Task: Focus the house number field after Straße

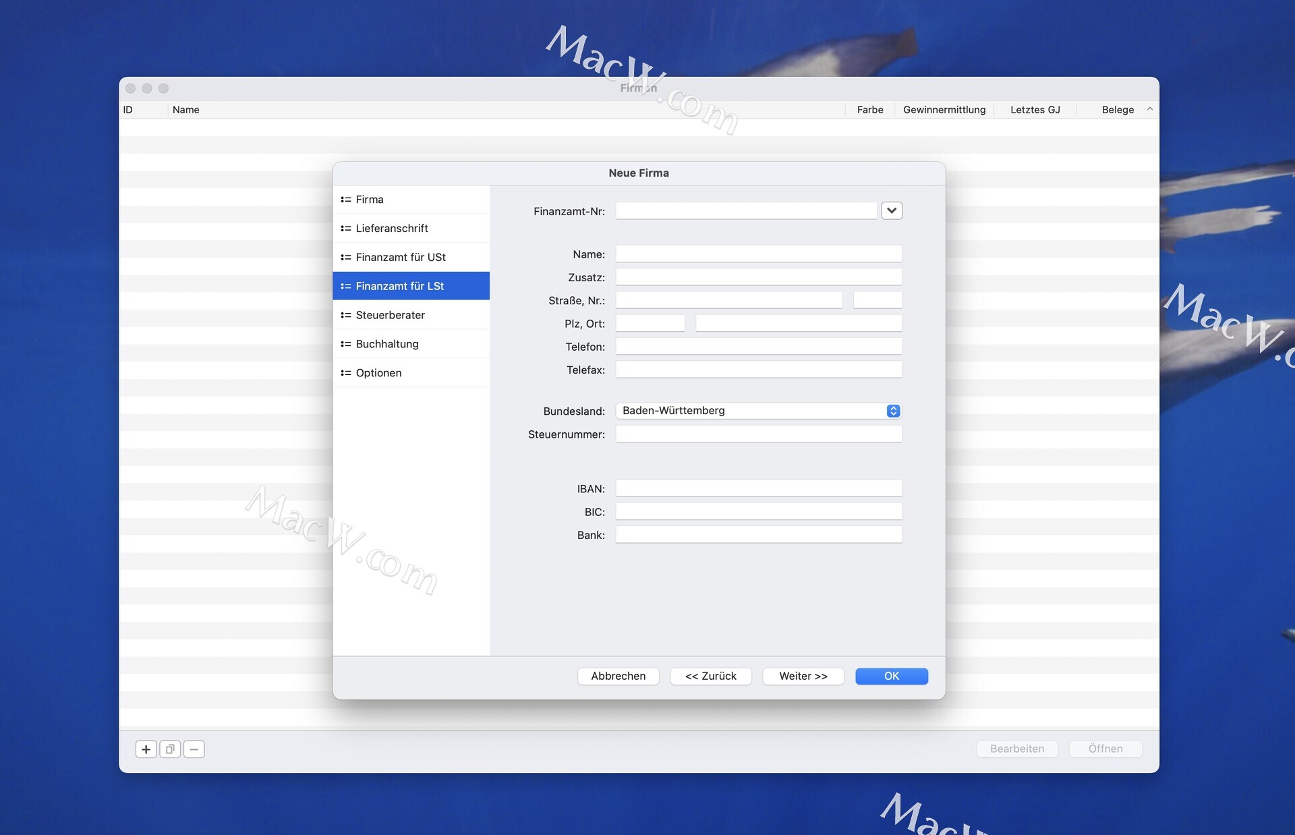Action: click(x=877, y=300)
